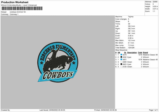The height and width of the screenshot is (112, 159).
Task: Click the Machine value "Tajima"
Action: [x=131, y=17]
